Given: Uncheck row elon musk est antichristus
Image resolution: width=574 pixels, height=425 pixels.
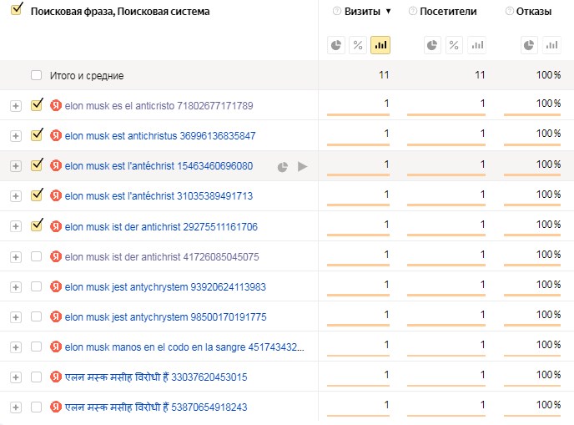Looking at the screenshot, I should [37, 134].
